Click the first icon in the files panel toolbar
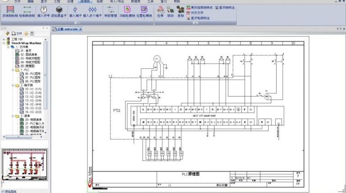 8,33
